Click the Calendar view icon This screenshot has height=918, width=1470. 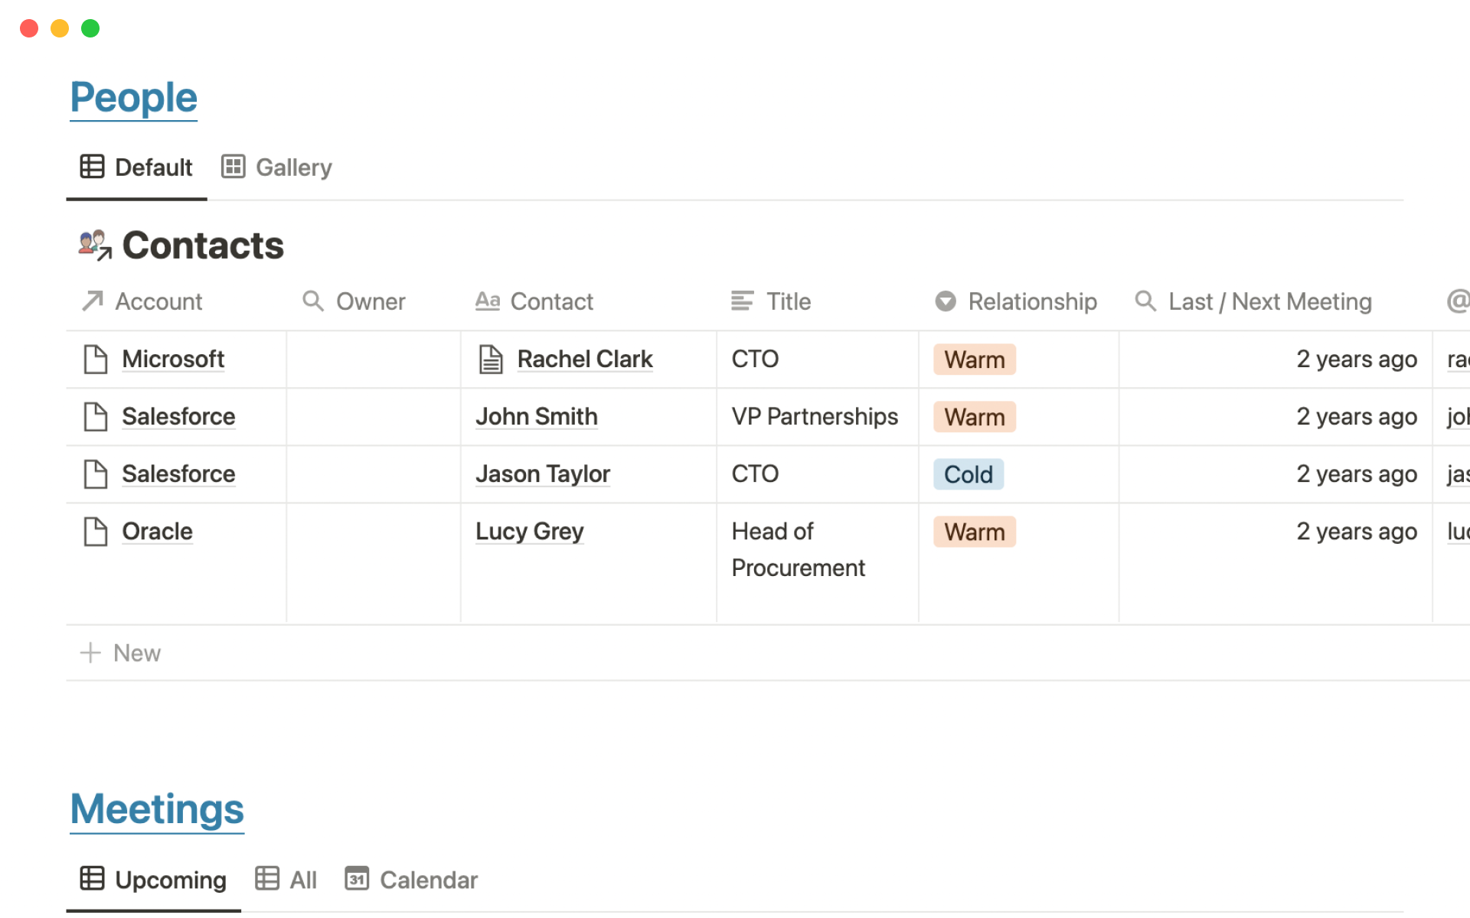tap(357, 879)
